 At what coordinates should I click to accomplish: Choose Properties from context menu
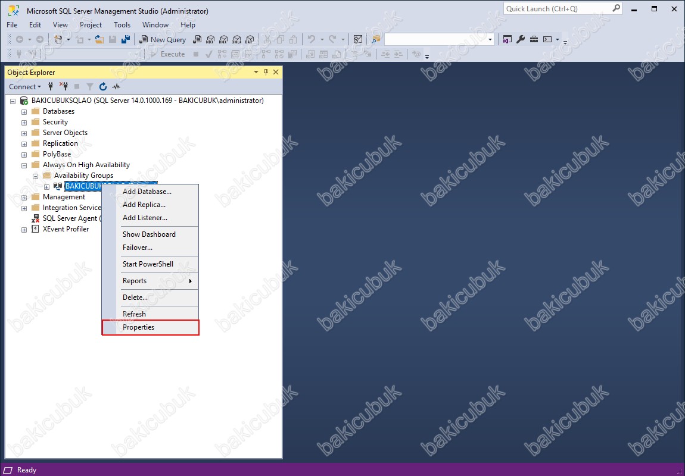tap(150, 327)
